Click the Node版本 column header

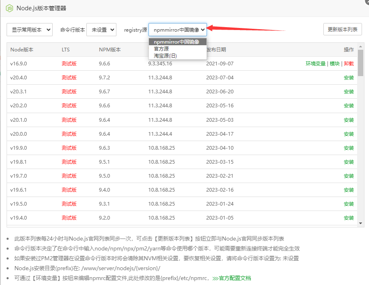[x=22, y=50]
